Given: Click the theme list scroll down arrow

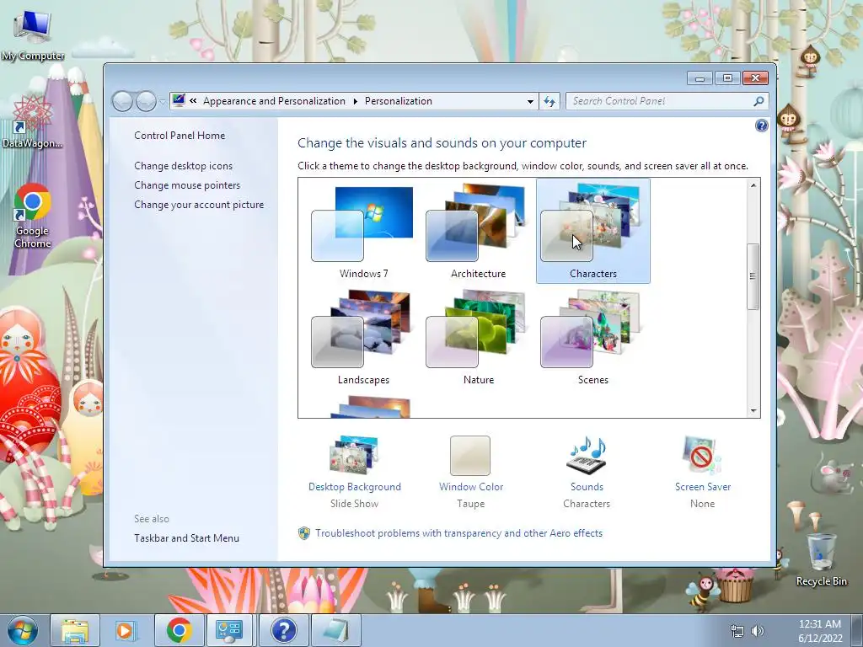Looking at the screenshot, I should [753, 410].
